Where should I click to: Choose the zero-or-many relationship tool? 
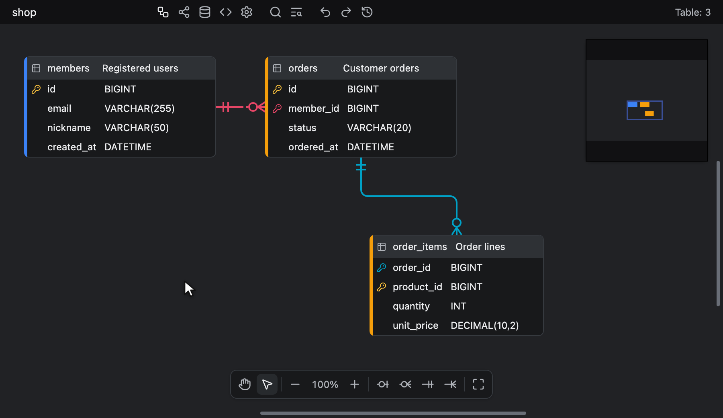coord(405,384)
